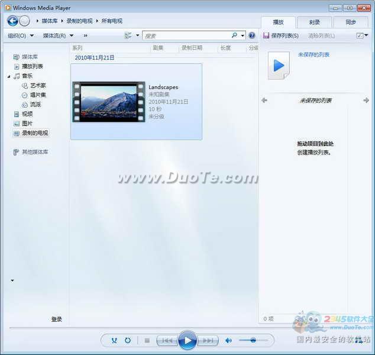Open the 组织(O) dropdown menu
This screenshot has height=355, width=375.
click(21, 35)
